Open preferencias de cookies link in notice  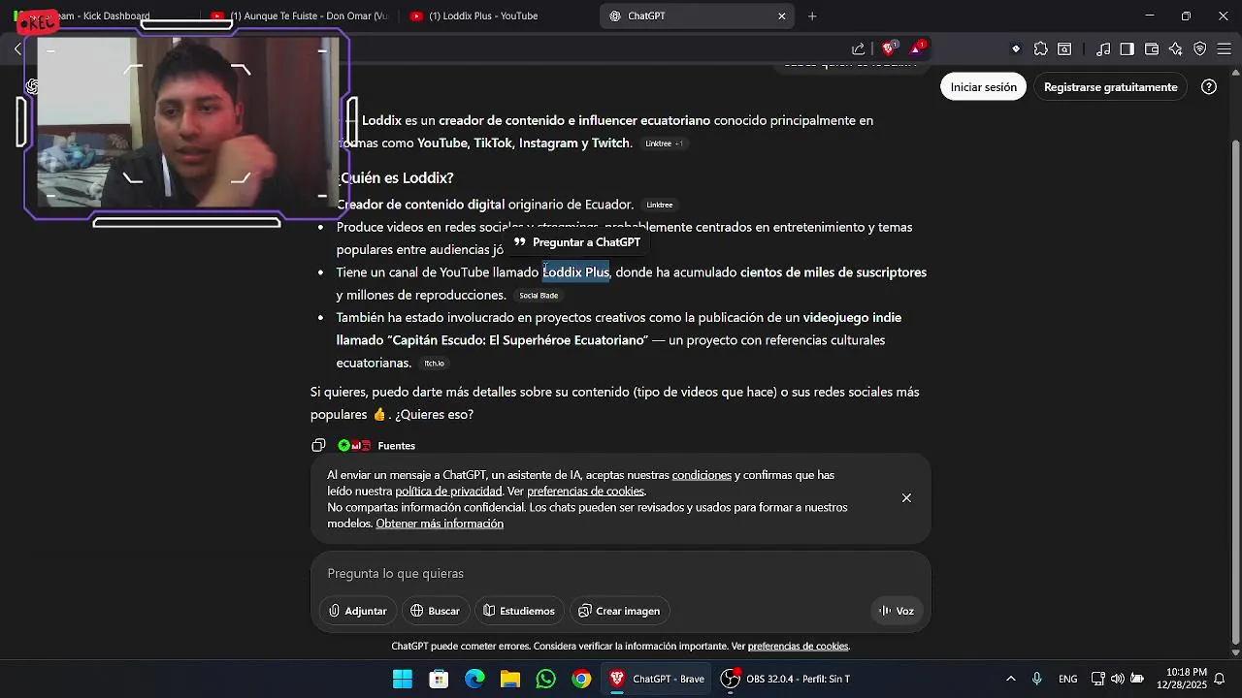click(x=585, y=492)
